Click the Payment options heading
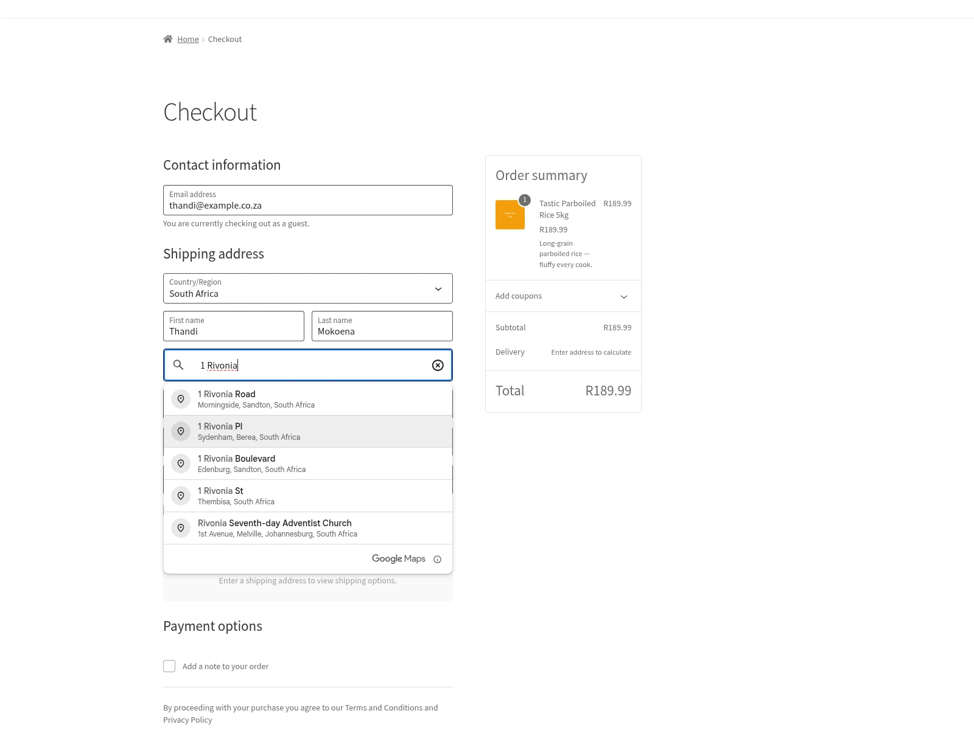This screenshot has height=730, width=974. coord(212,626)
